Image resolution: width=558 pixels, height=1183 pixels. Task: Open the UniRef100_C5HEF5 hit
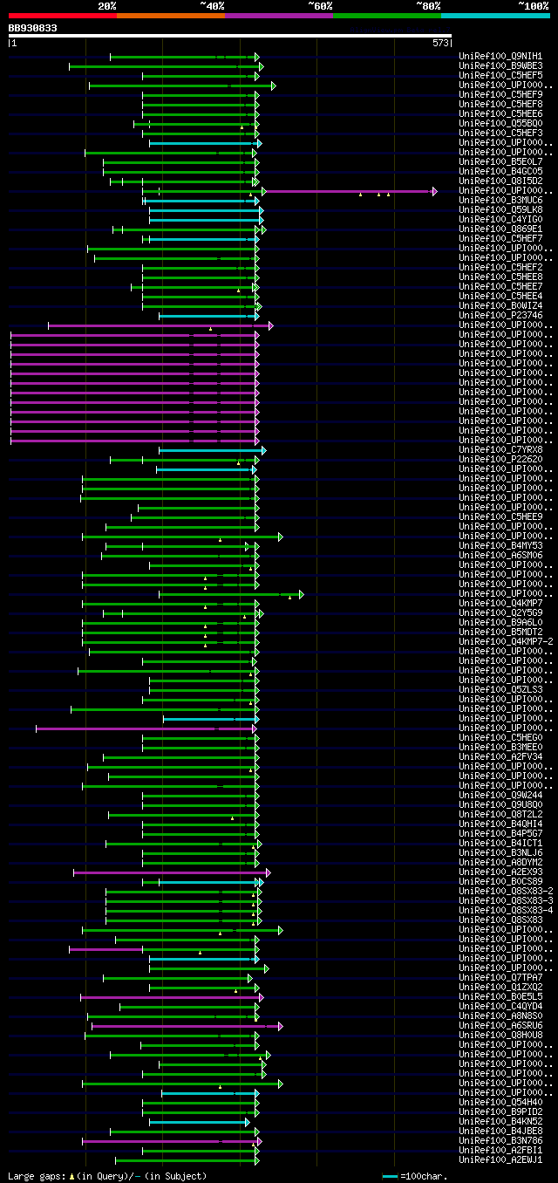(x=499, y=76)
